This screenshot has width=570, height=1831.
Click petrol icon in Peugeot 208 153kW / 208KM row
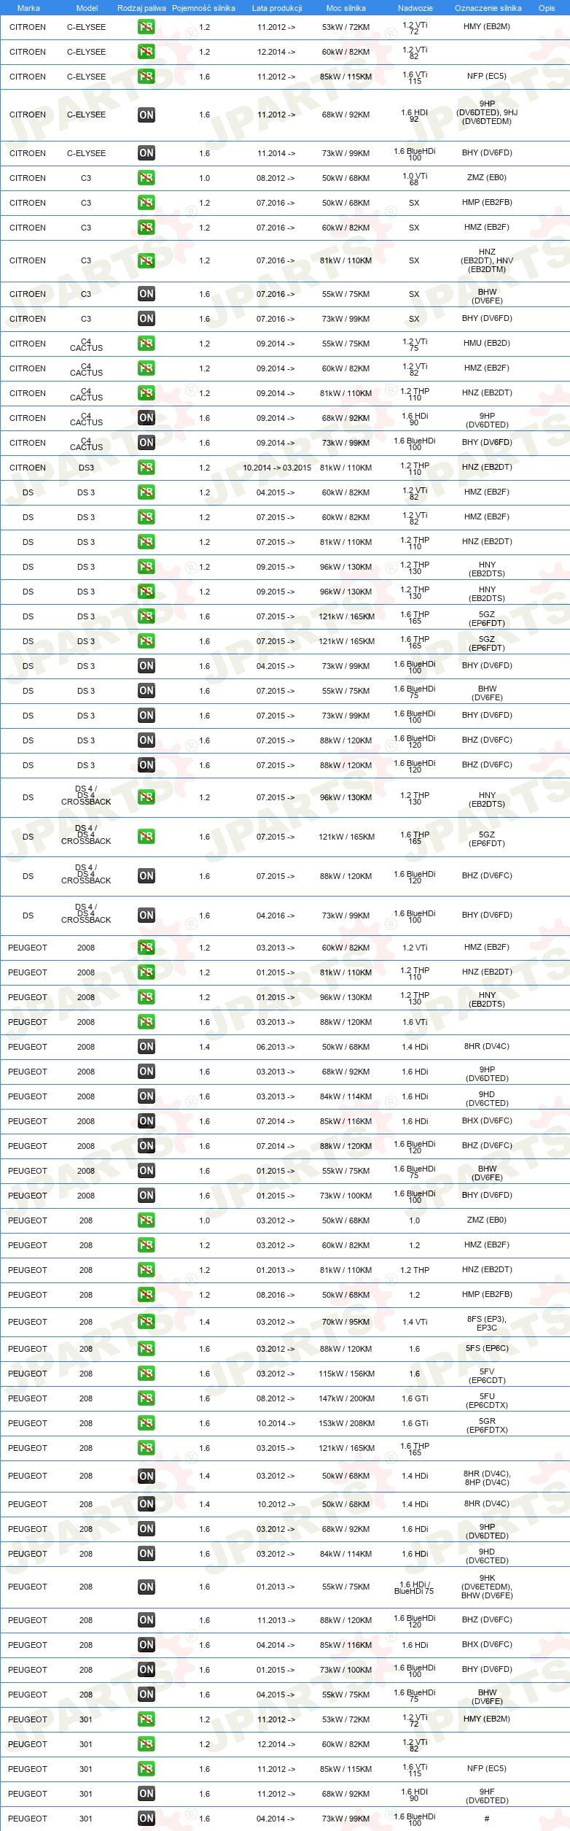[147, 1423]
